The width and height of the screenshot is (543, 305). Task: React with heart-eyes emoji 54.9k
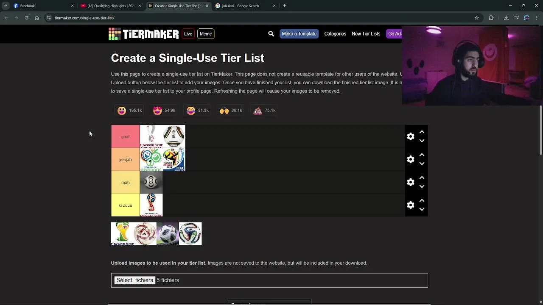click(x=164, y=111)
